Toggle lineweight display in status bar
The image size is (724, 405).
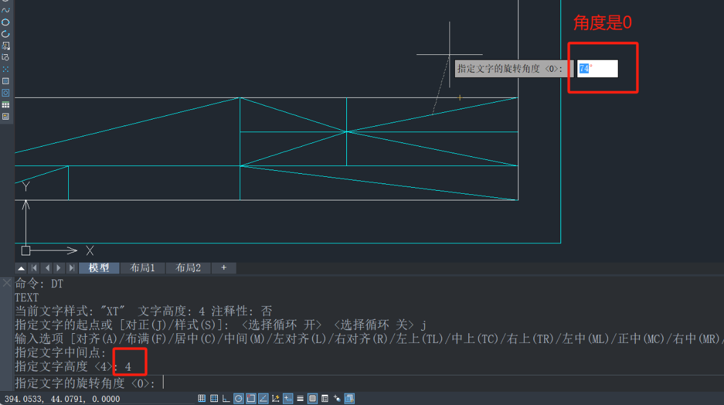300,398
